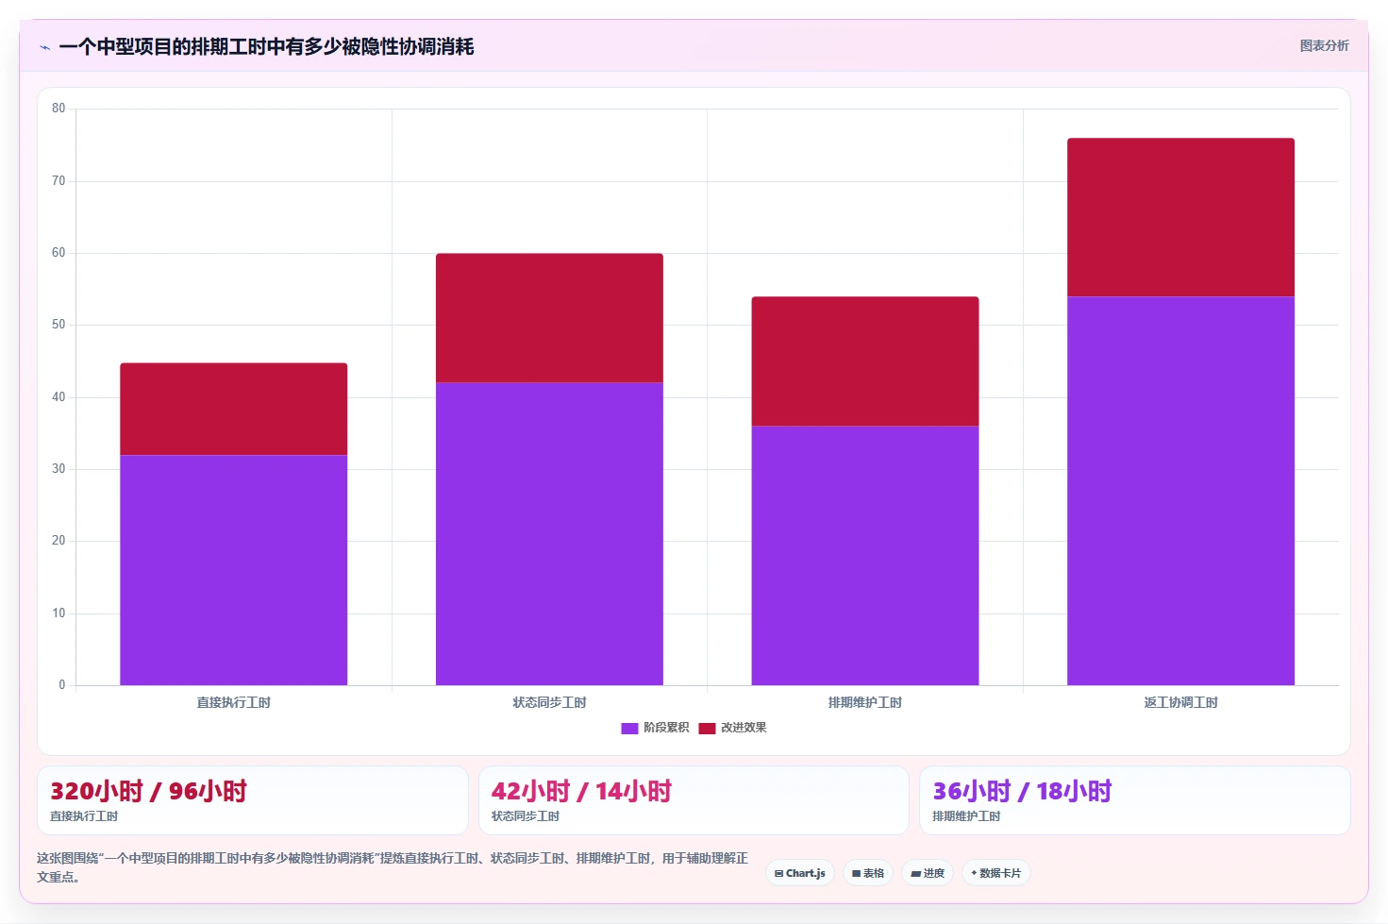The width and height of the screenshot is (1388, 924).
Task: Click the red bar segment for 状态同步工时
Action: coord(549,318)
